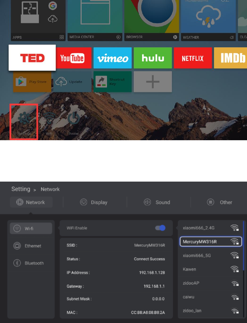Open the MEDIA CENTER tile
Viewport: 247px width, 323px height.
(95, 21)
